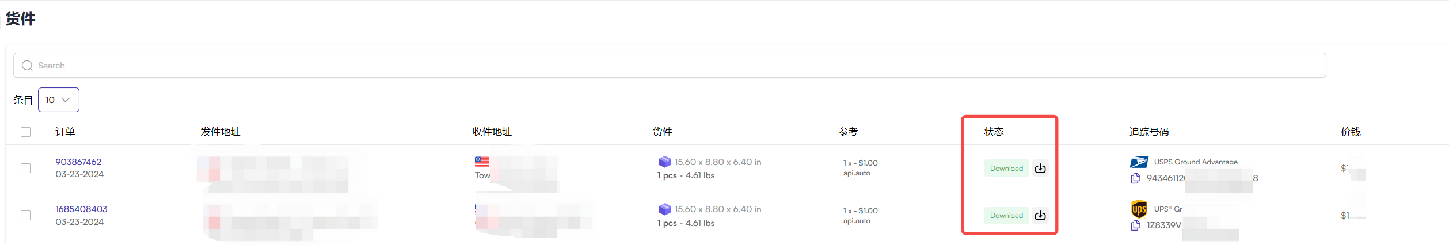Click US flag in first recipient address
Image resolution: width=1449 pixels, height=245 pixels.
pos(482,162)
